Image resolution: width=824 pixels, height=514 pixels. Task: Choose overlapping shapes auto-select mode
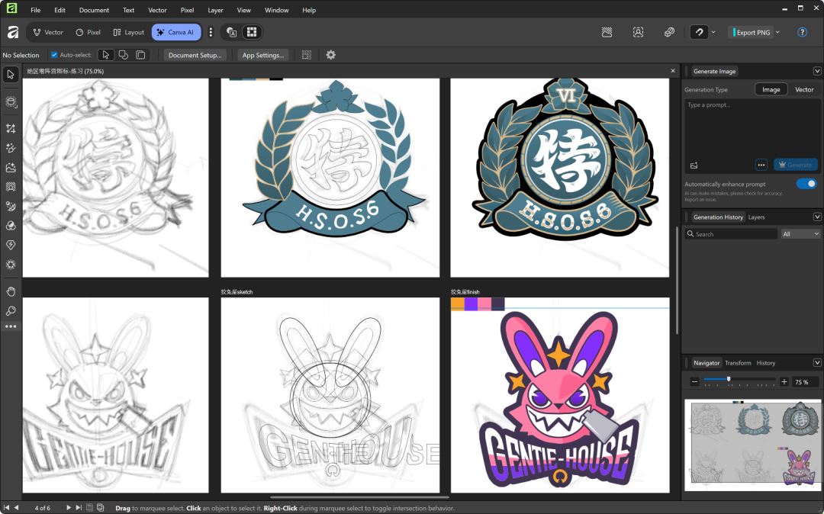124,55
